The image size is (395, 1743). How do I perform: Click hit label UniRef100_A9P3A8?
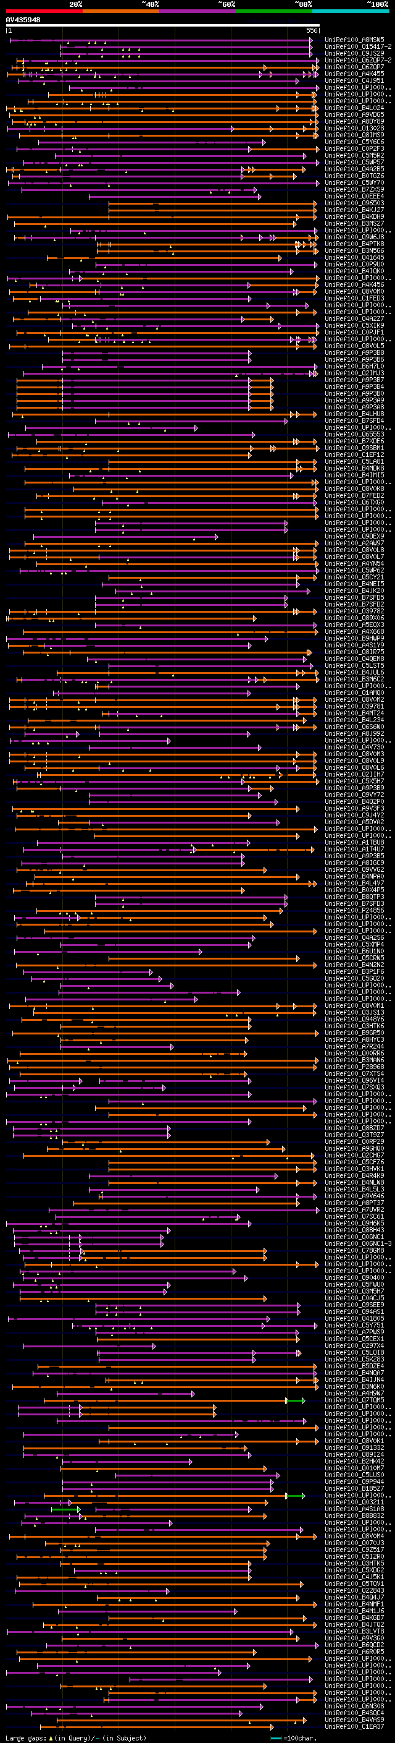click(354, 407)
